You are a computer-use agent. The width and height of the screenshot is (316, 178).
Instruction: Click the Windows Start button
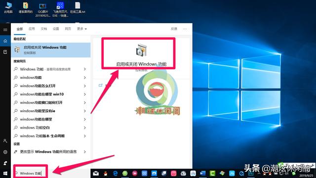coord(5,174)
